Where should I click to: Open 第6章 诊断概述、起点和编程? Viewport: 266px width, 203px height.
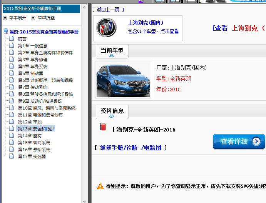click(45, 80)
